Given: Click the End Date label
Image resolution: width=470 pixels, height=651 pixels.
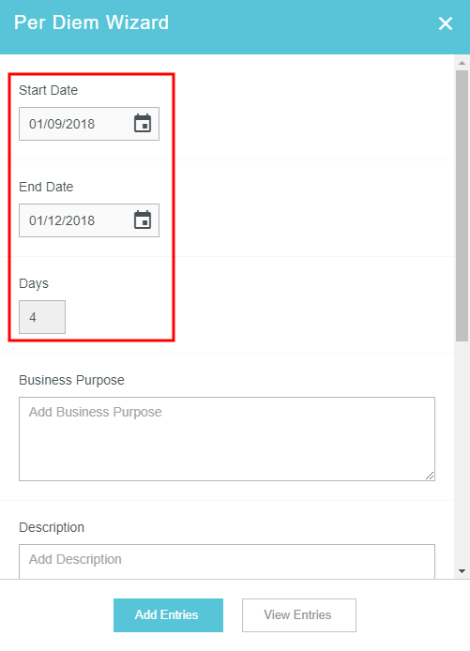Looking at the screenshot, I should tap(46, 187).
